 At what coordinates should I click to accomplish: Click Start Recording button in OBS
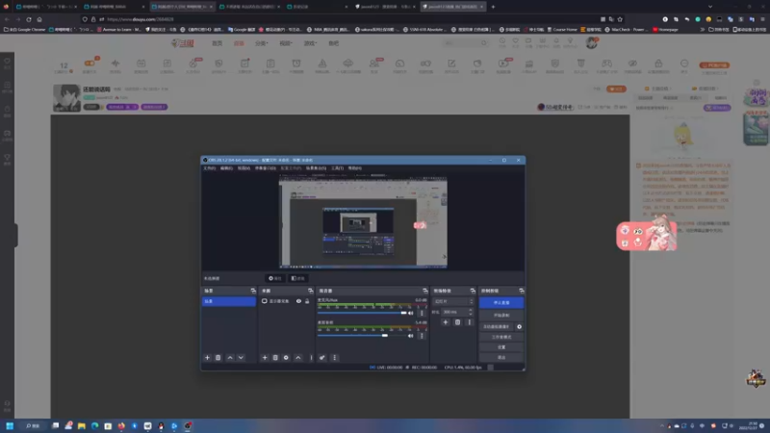[501, 315]
